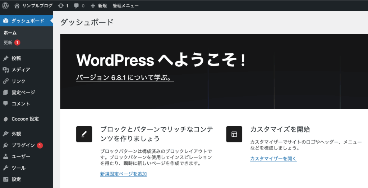Click the pencil edit icon in welcome panel
368x188 pixels.
(x=84, y=134)
